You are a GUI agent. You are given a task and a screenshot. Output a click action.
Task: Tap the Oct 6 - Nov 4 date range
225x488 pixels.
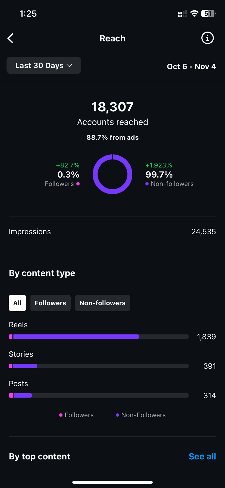click(x=191, y=67)
